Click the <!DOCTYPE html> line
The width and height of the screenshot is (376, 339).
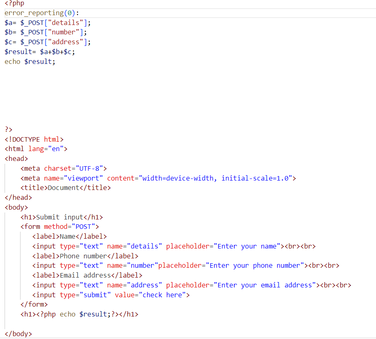(x=34, y=139)
